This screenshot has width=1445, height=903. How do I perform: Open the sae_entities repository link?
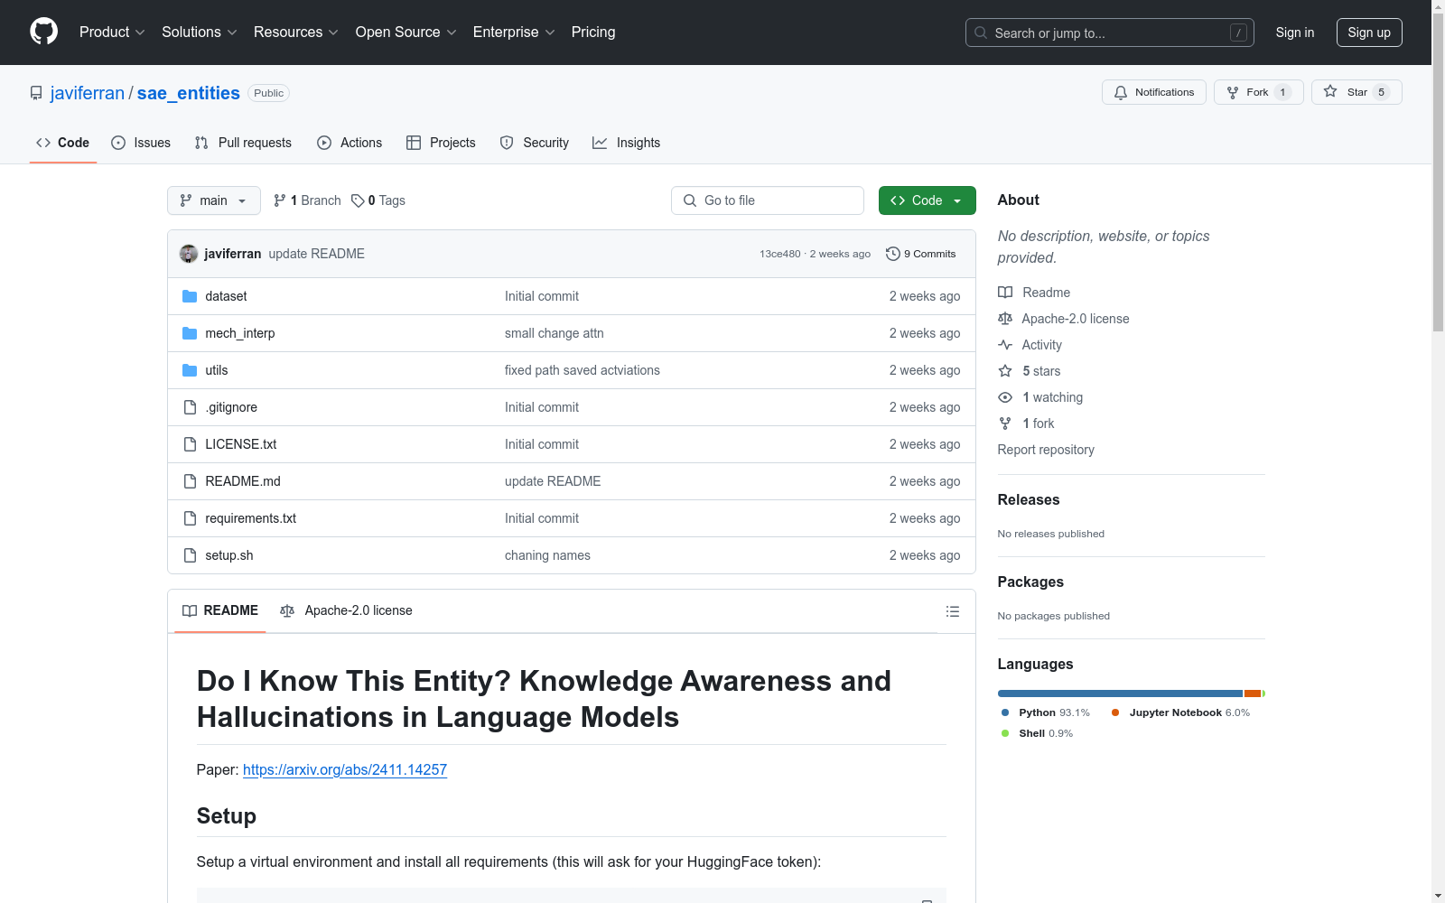pyautogui.click(x=189, y=93)
